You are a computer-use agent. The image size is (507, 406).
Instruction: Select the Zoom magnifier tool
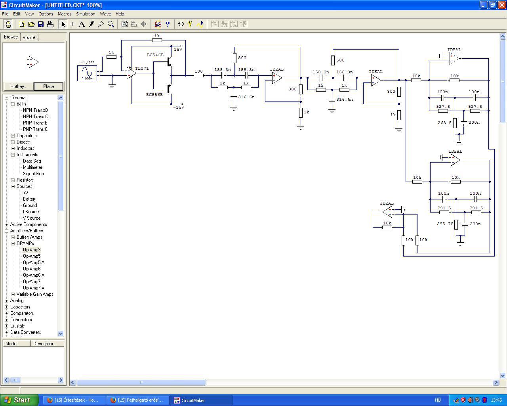[x=111, y=24]
